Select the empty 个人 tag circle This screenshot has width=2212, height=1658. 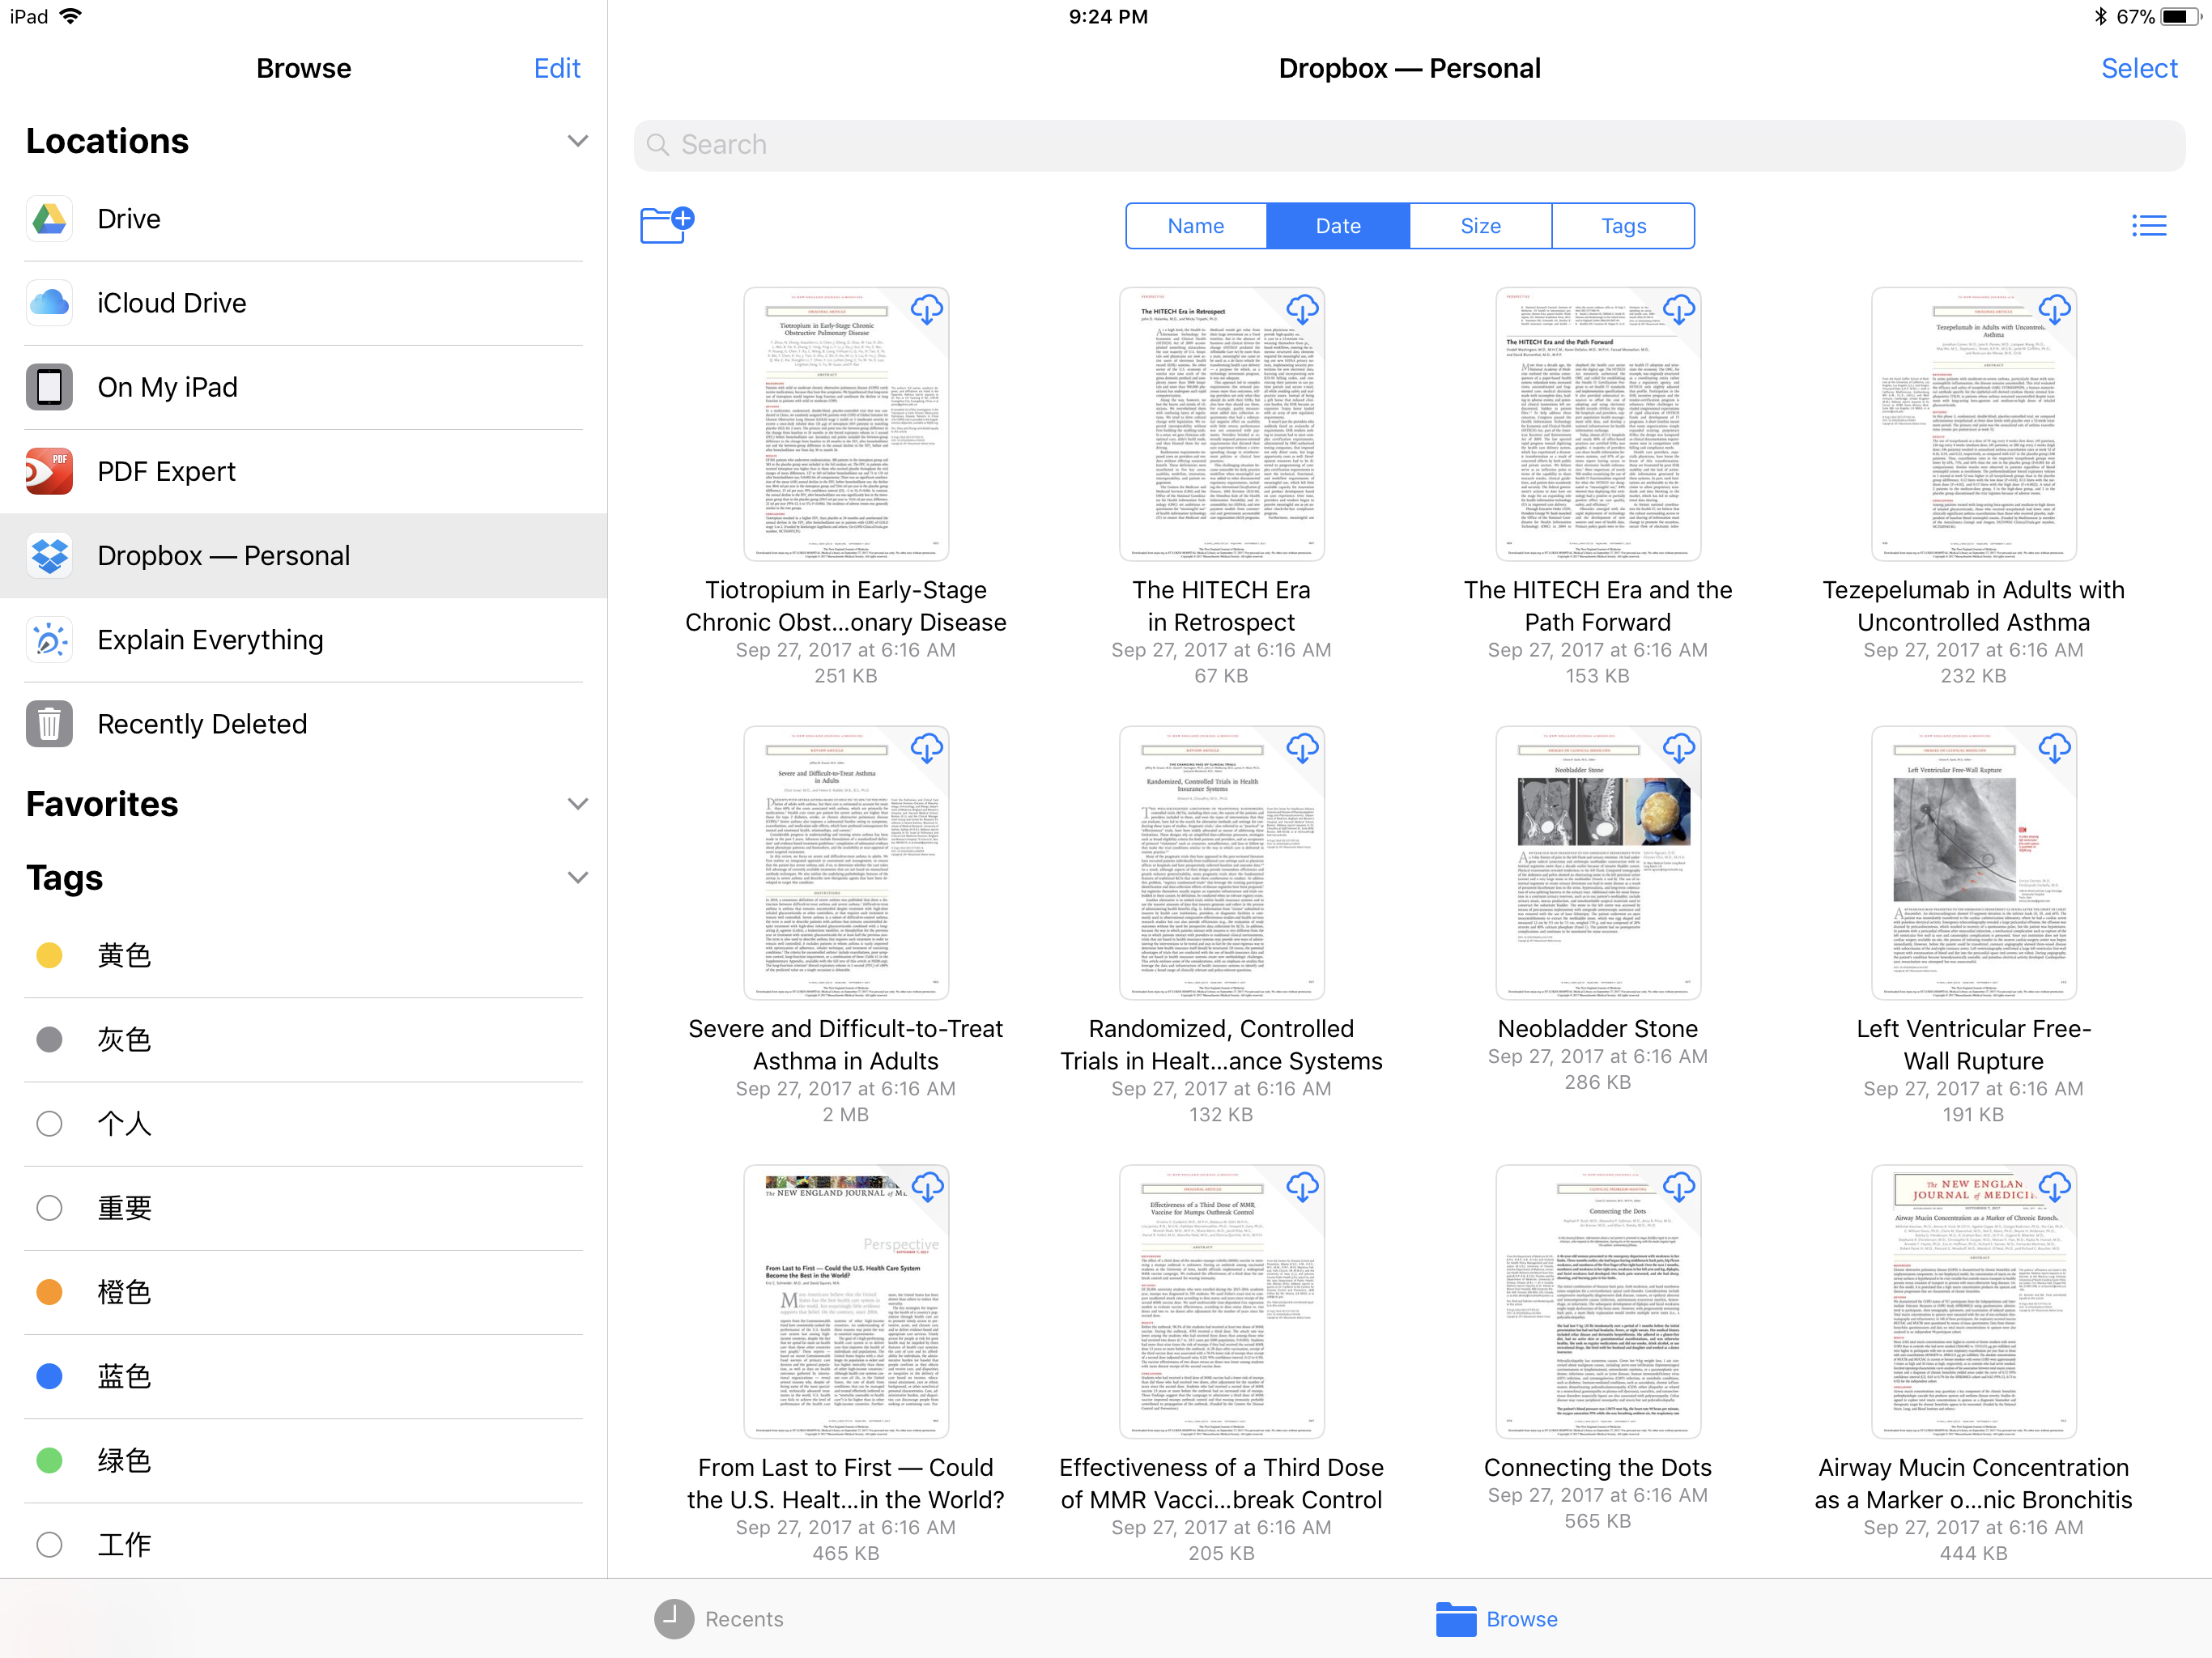click(x=49, y=1124)
